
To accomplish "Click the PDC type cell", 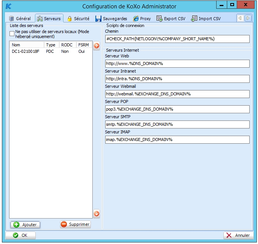I will [50, 51].
